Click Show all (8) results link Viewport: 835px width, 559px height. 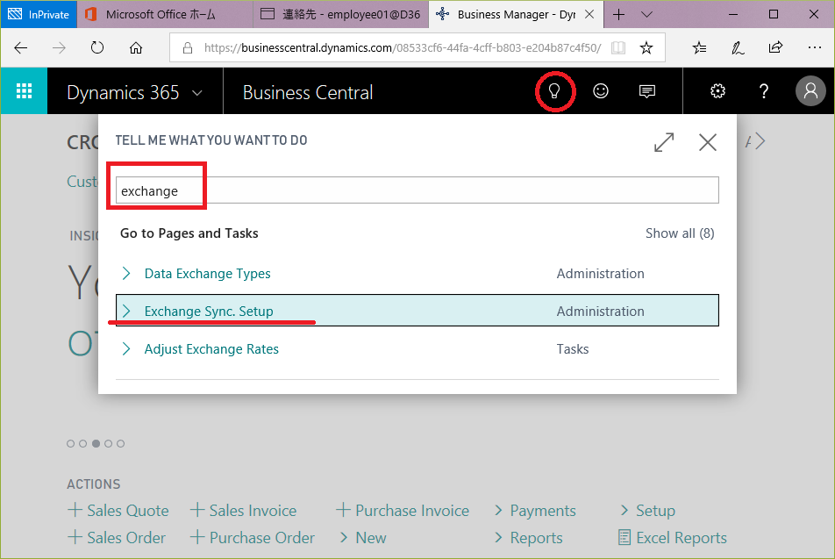679,233
